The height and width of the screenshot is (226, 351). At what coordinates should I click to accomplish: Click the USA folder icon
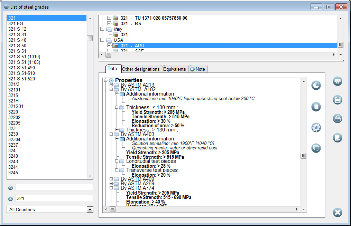109,40
